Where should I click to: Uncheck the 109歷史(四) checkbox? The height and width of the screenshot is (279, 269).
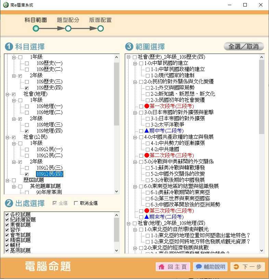tap(27, 88)
